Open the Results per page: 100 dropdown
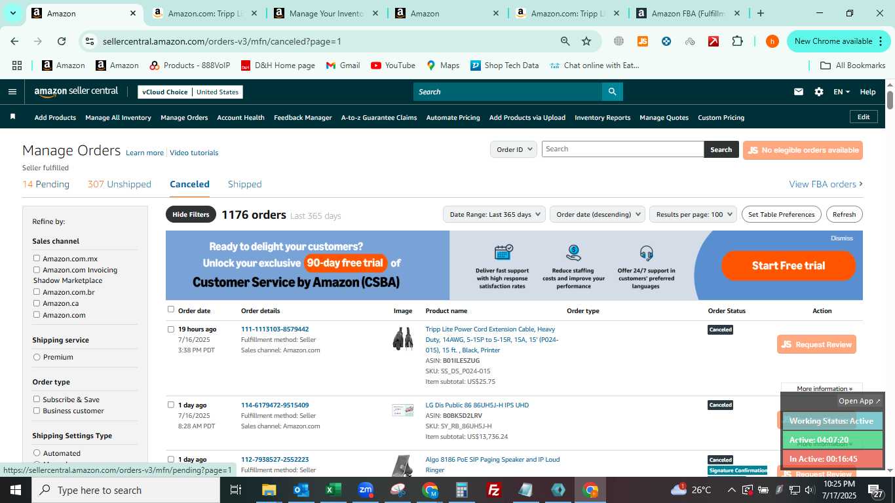895x503 pixels. point(693,214)
